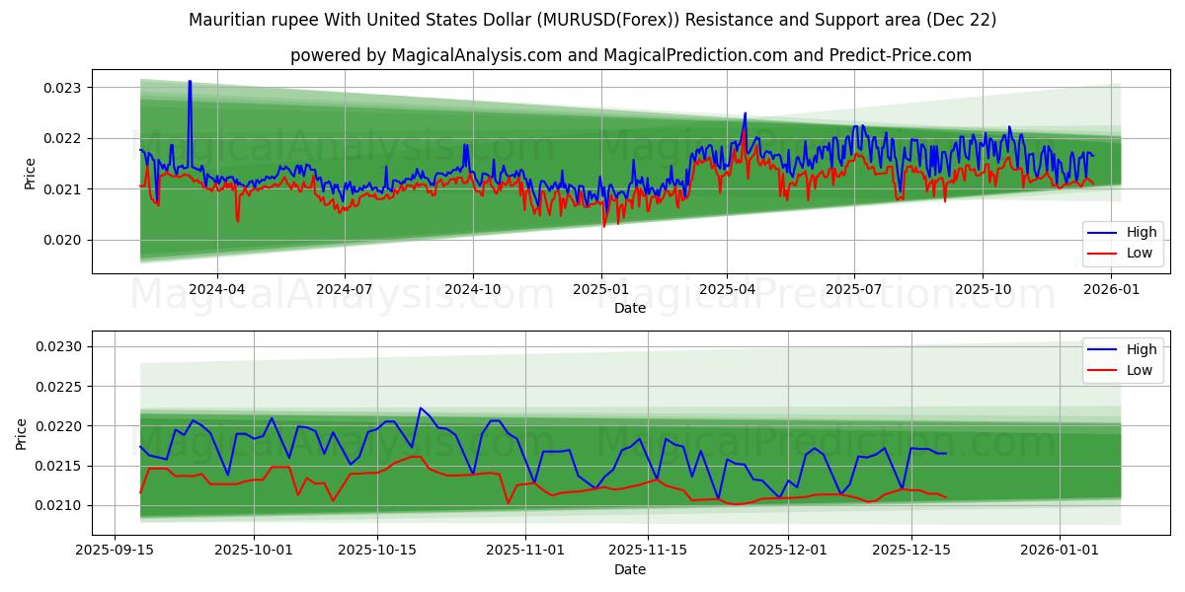Expand the bottom chart legend box
This screenshot has width=1185, height=592.
pyautogui.click(x=1124, y=358)
